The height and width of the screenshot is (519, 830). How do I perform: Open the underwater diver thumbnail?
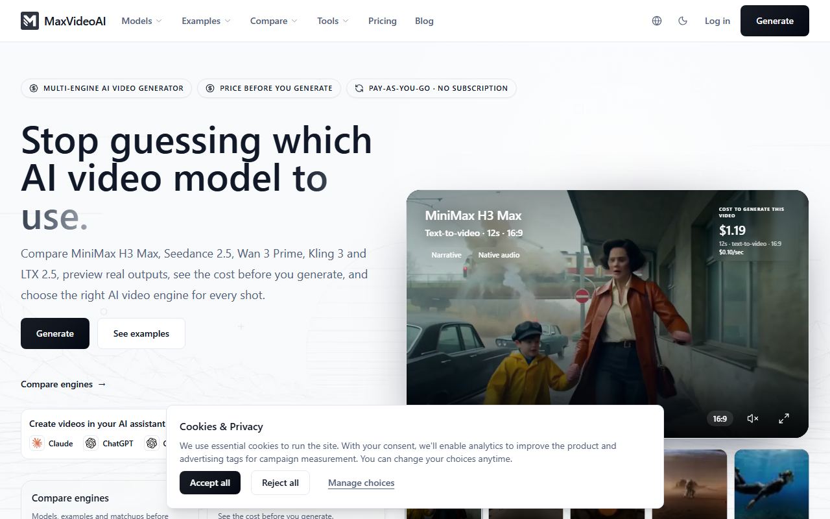pos(772,484)
